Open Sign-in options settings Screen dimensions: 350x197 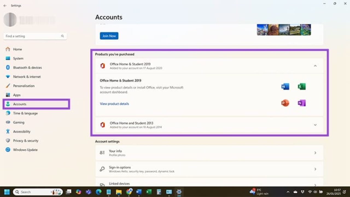[x=209, y=169]
